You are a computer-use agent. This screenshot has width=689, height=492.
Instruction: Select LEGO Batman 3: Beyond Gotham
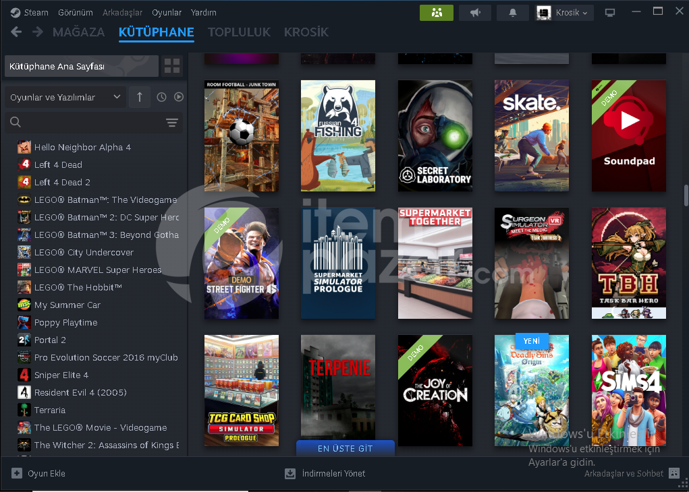pos(98,235)
